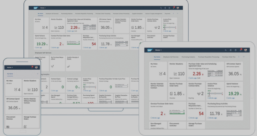Open the laptop's Purchase Contract Processing tab

tap(121, 14)
